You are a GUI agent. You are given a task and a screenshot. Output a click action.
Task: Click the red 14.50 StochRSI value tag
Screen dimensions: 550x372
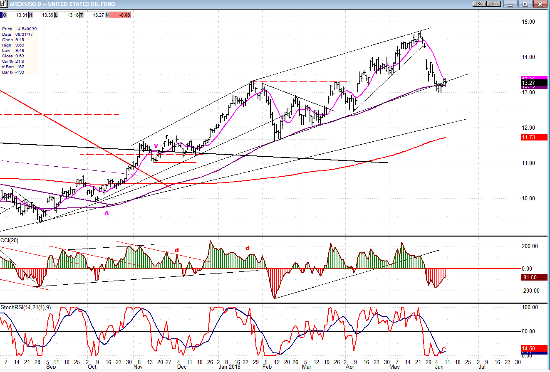tap(534, 348)
